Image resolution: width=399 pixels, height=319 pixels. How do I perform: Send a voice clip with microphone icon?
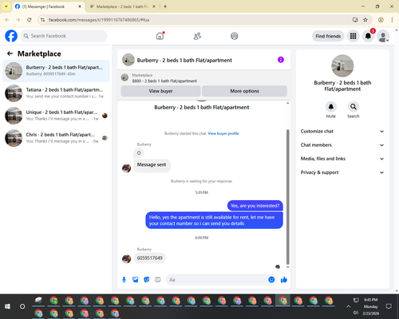(x=124, y=280)
